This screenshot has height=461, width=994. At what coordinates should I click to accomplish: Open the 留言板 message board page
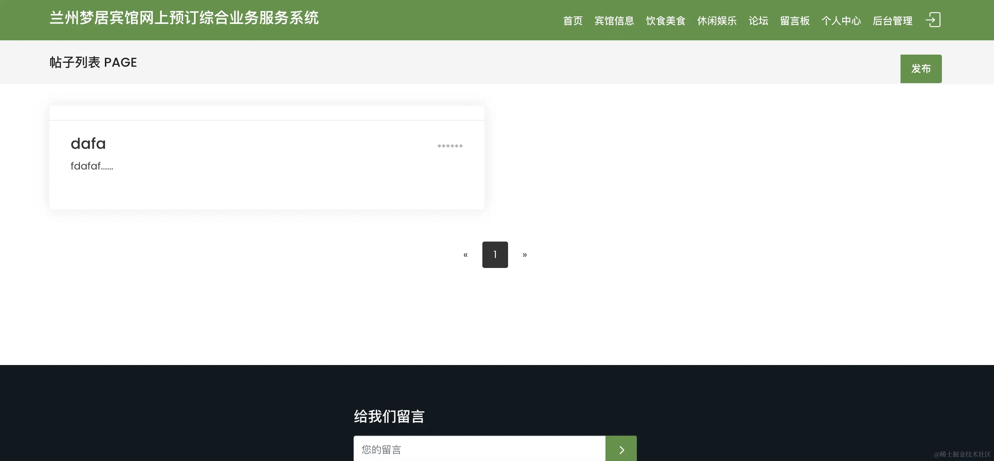point(794,21)
